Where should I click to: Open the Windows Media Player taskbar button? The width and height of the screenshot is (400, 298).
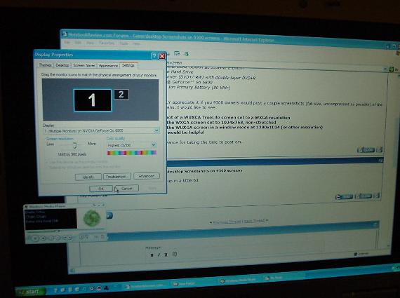pos(238,280)
